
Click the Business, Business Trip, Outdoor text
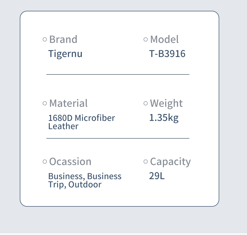point(85,180)
